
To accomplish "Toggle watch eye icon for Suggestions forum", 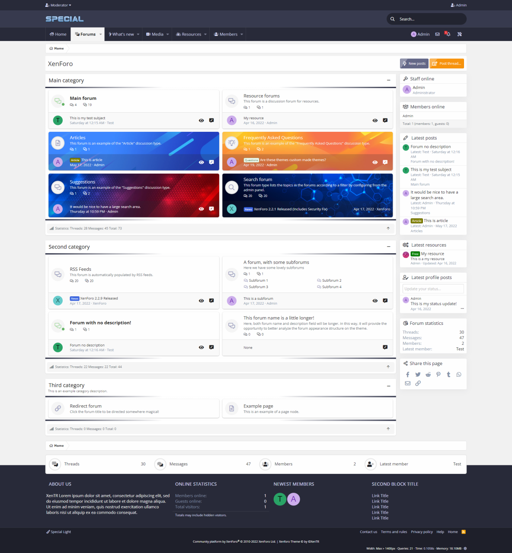I will 201,209.
